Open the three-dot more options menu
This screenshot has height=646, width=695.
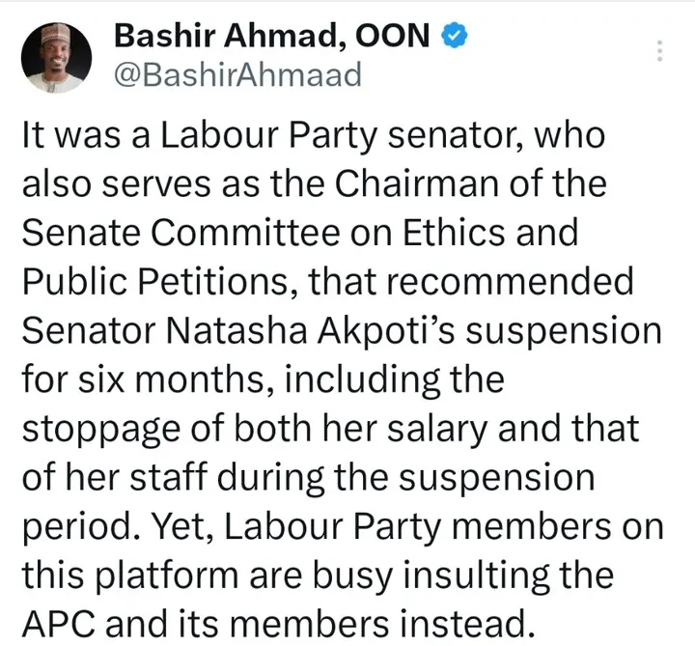(x=660, y=50)
